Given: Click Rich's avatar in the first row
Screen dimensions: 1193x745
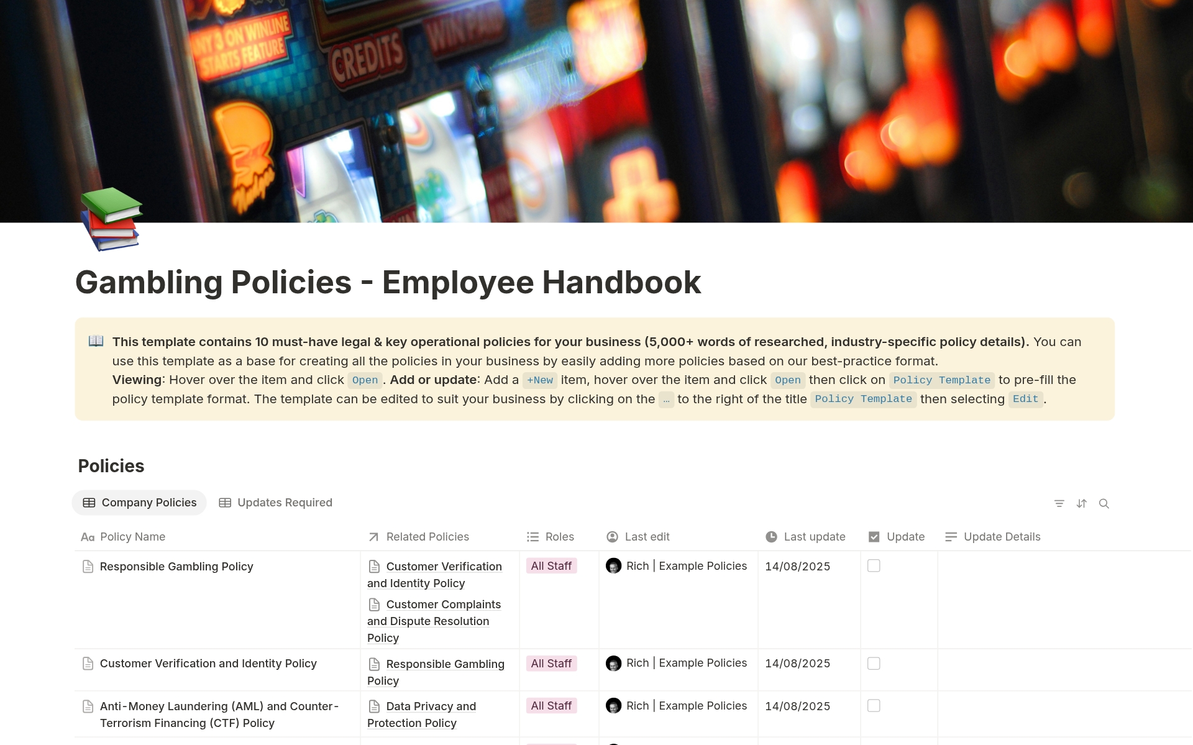Looking at the screenshot, I should point(613,566).
